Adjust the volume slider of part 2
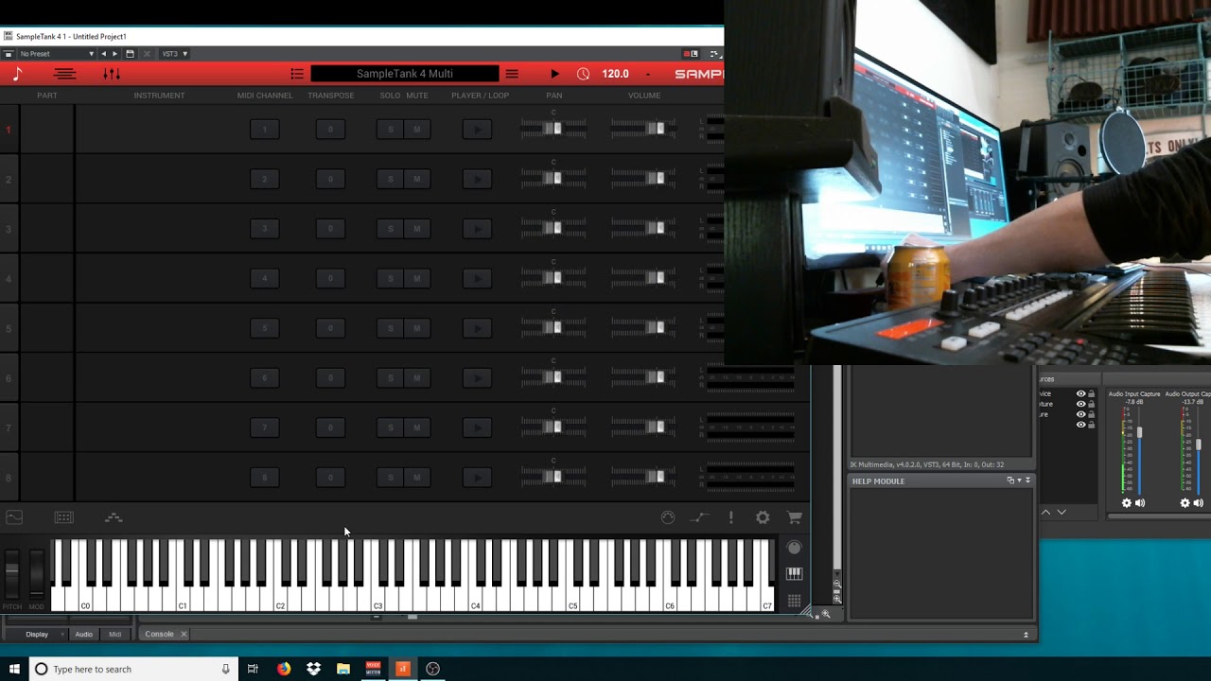The image size is (1211, 681). tap(643, 178)
